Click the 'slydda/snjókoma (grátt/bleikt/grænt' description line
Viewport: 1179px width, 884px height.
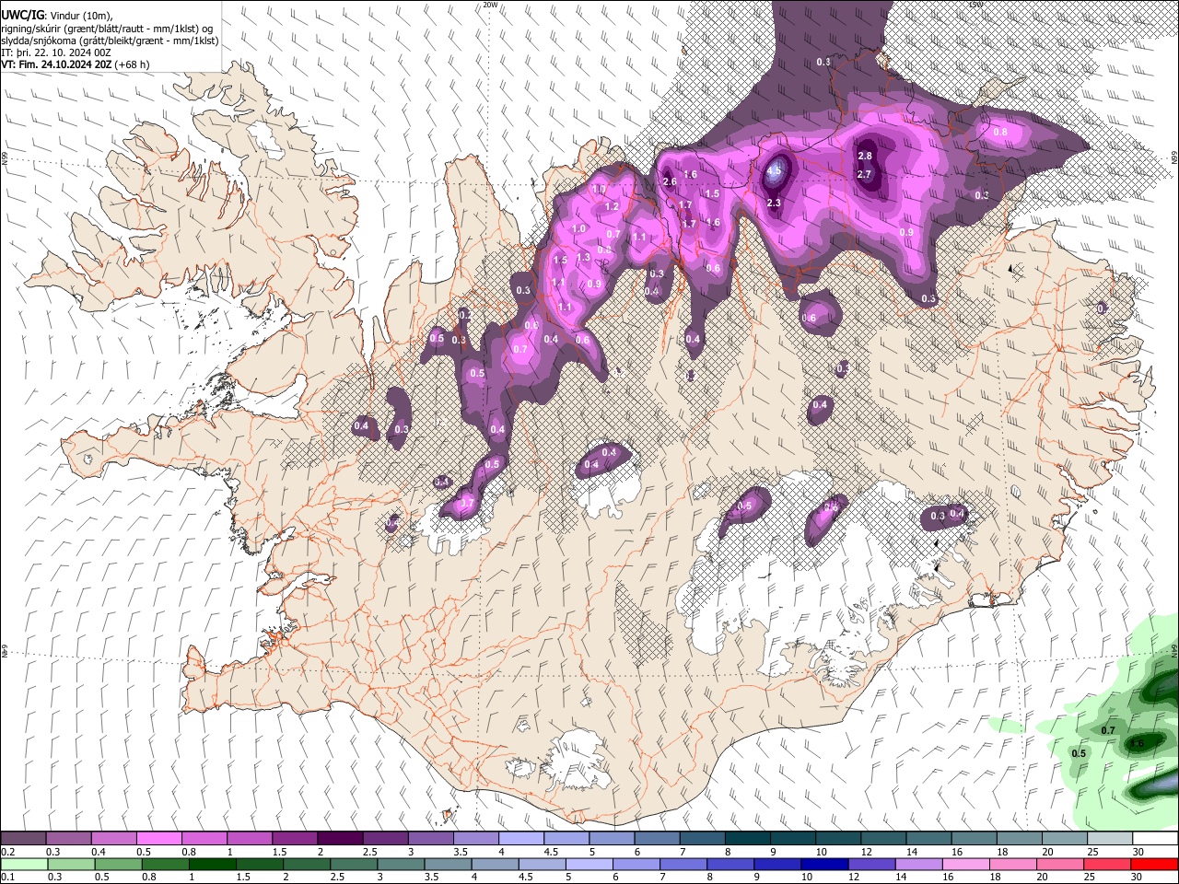pyautogui.click(x=110, y=41)
